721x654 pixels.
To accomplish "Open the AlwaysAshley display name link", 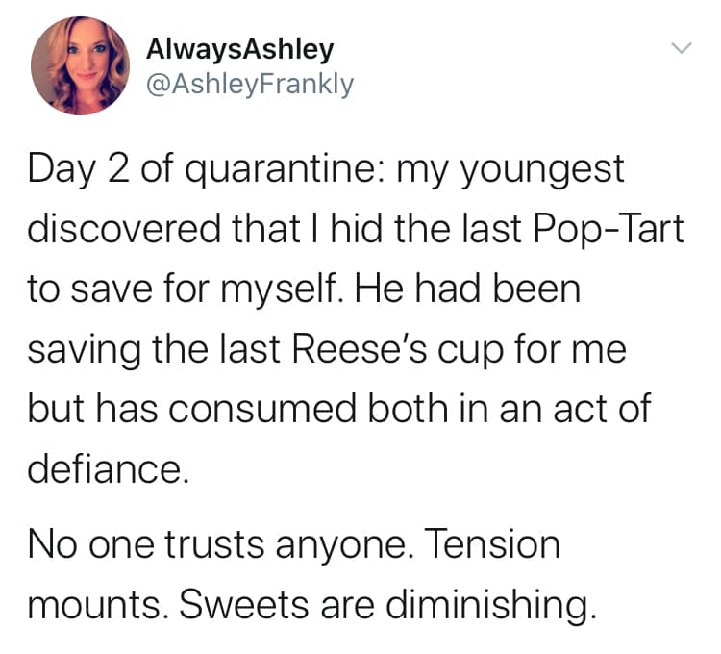I will click(x=239, y=50).
